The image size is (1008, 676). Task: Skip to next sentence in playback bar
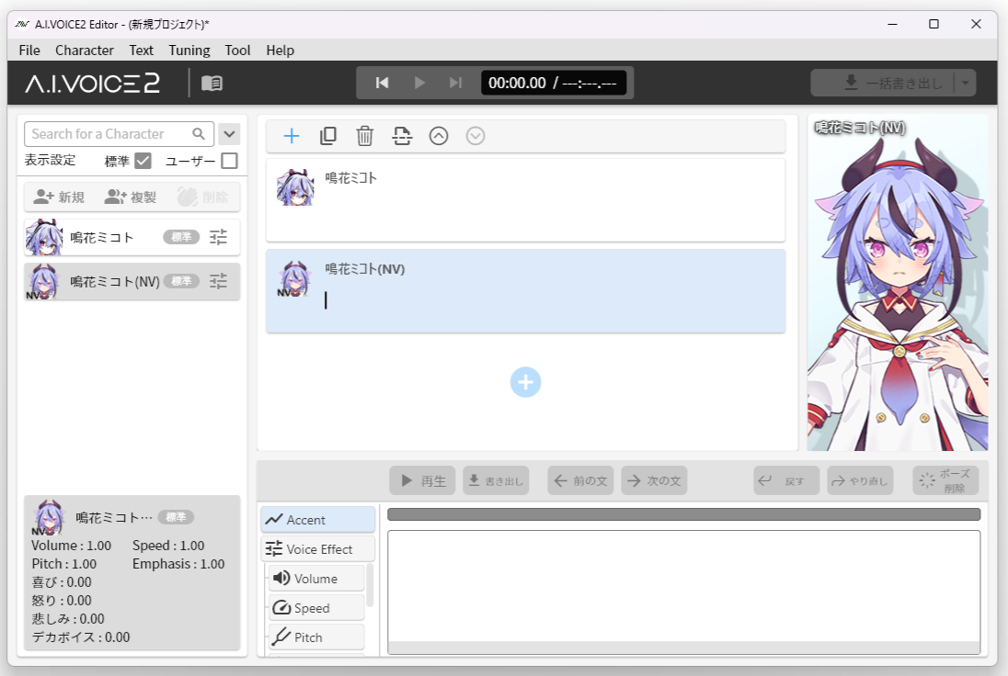[x=455, y=83]
